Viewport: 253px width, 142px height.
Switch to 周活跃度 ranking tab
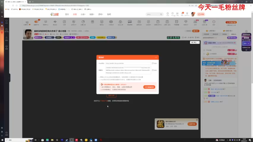(x=215, y=34)
